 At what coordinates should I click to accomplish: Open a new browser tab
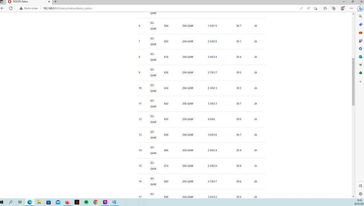(x=55, y=1)
